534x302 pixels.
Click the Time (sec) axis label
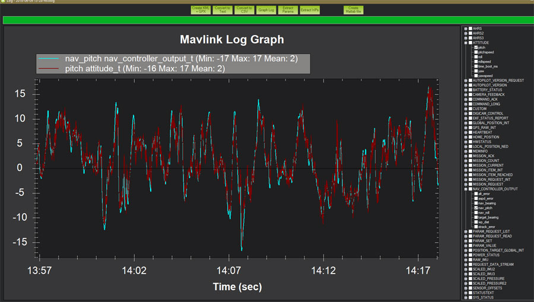pyautogui.click(x=237, y=287)
